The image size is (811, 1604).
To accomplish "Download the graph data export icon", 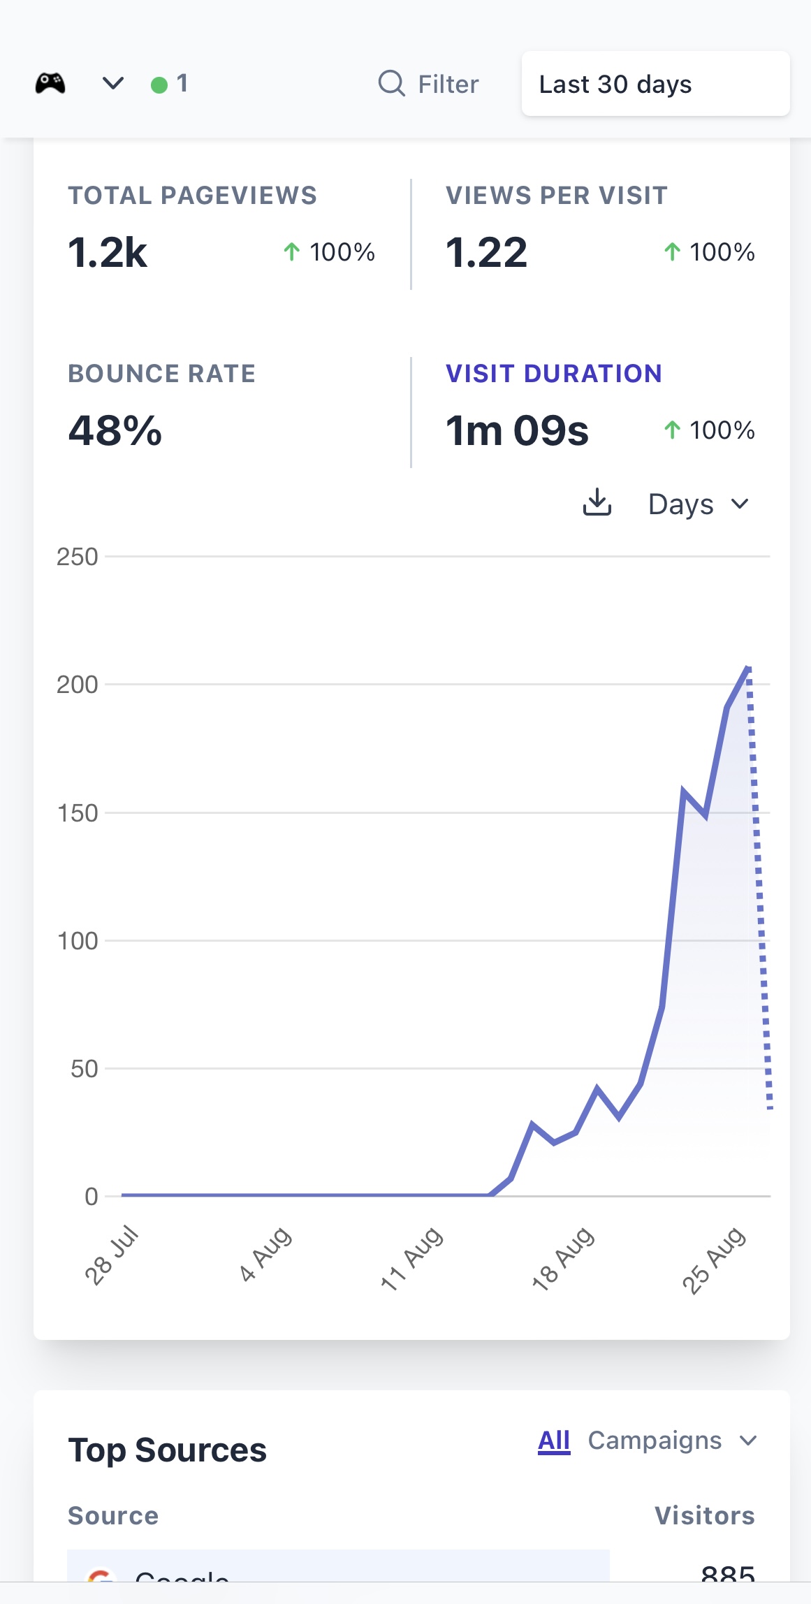I will point(597,503).
